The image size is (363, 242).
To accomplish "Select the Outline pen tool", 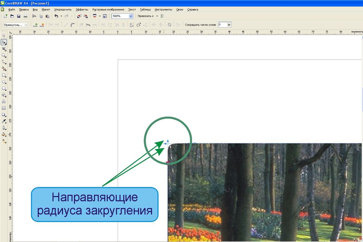I will coord(4,128).
